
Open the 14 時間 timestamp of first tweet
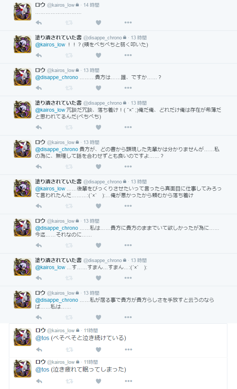coord(91,5)
